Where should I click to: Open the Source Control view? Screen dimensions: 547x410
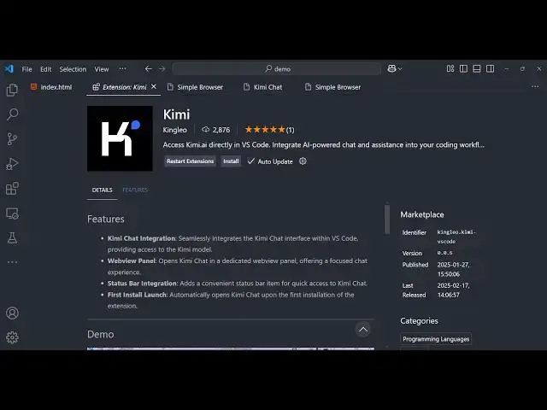(x=12, y=139)
